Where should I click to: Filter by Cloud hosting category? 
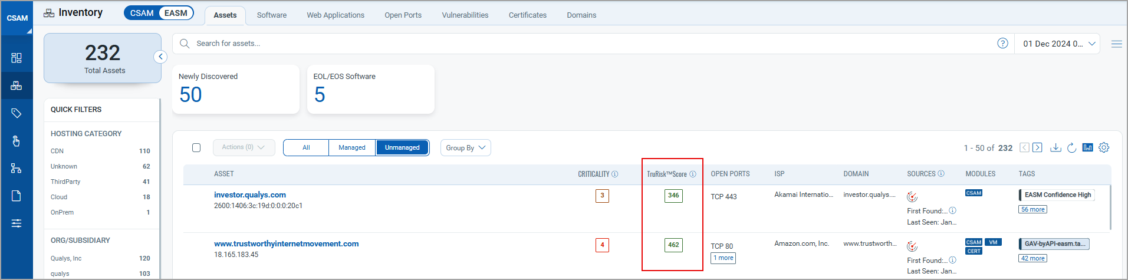click(x=100, y=197)
